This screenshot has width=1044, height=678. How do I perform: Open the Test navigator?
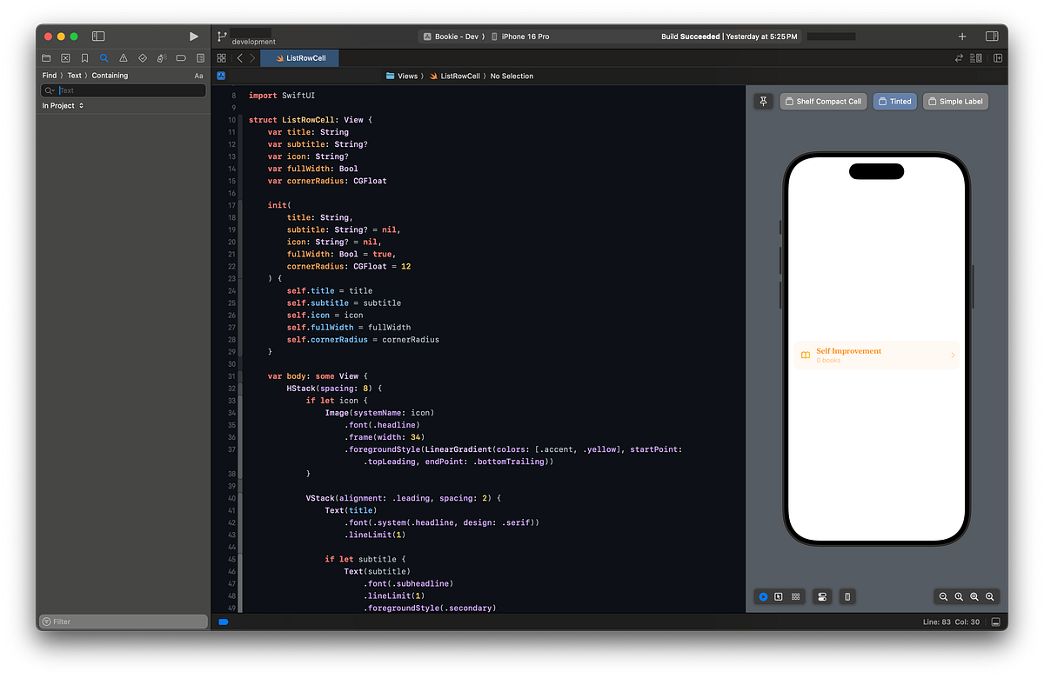(x=142, y=57)
